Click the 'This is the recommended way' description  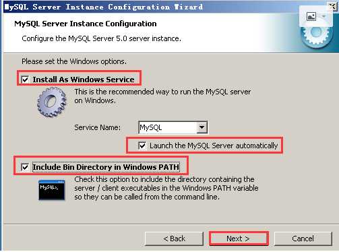click(x=162, y=96)
